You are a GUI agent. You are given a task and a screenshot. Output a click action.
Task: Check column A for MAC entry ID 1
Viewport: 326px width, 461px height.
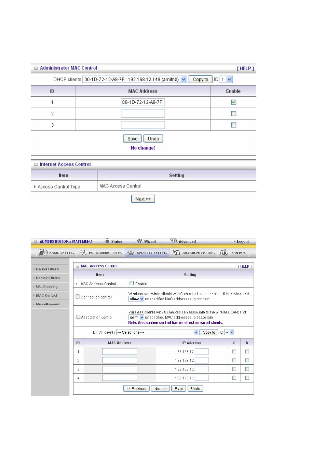pos(247,351)
